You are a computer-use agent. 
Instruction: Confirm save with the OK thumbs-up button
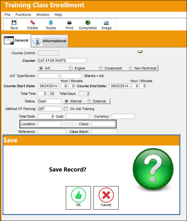78,198
